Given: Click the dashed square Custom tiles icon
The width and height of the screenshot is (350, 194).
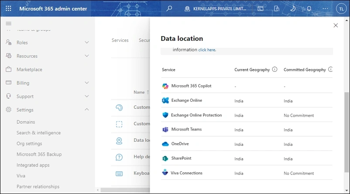Looking at the screenshot, I should click(119, 124).
